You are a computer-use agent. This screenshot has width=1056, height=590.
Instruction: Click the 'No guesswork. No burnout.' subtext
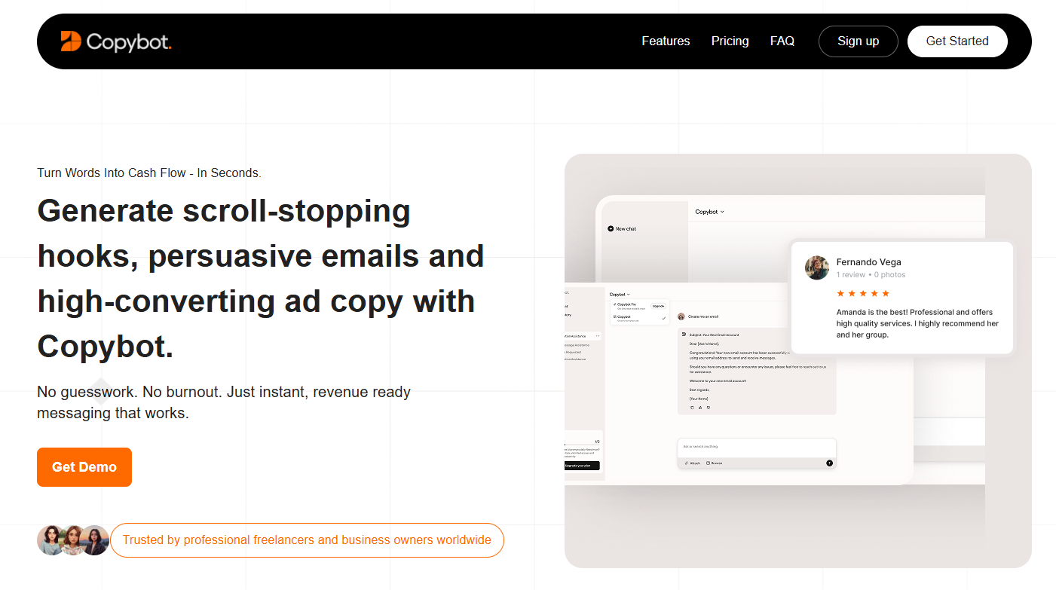[x=224, y=402]
